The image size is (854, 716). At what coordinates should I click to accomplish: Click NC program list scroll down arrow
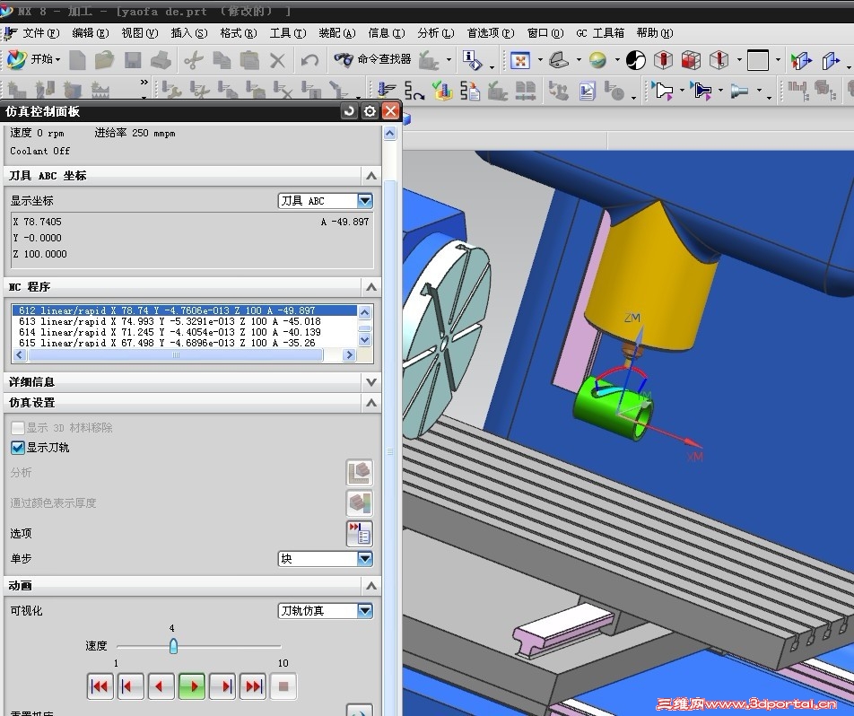365,339
